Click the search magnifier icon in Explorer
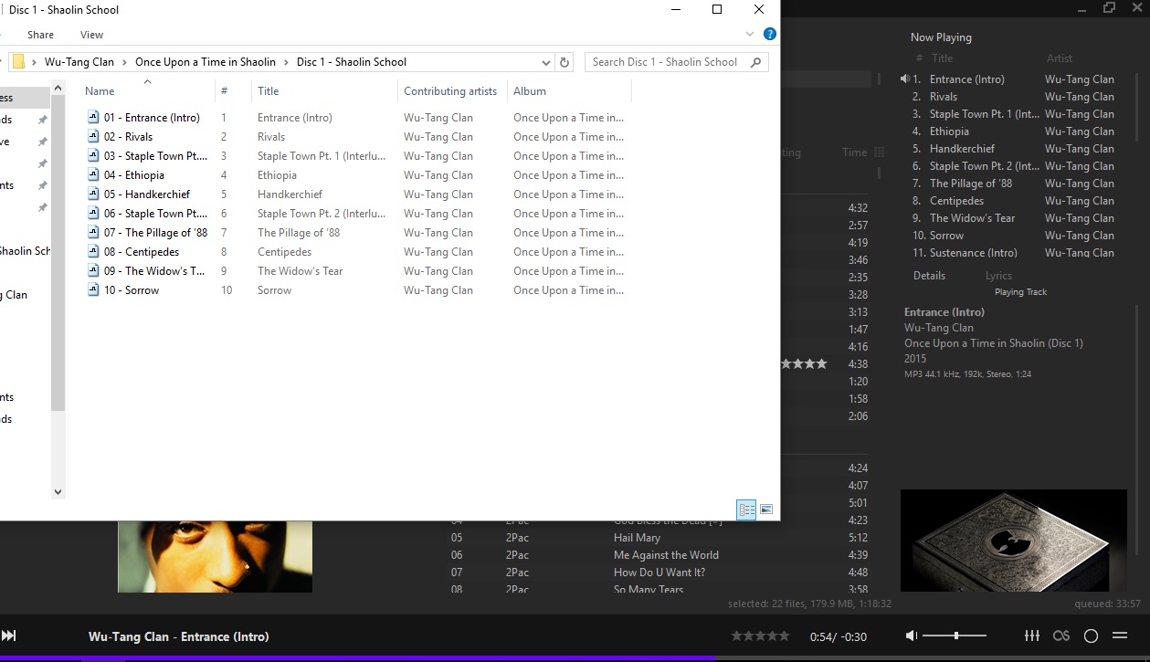The width and height of the screenshot is (1150, 662). point(755,62)
